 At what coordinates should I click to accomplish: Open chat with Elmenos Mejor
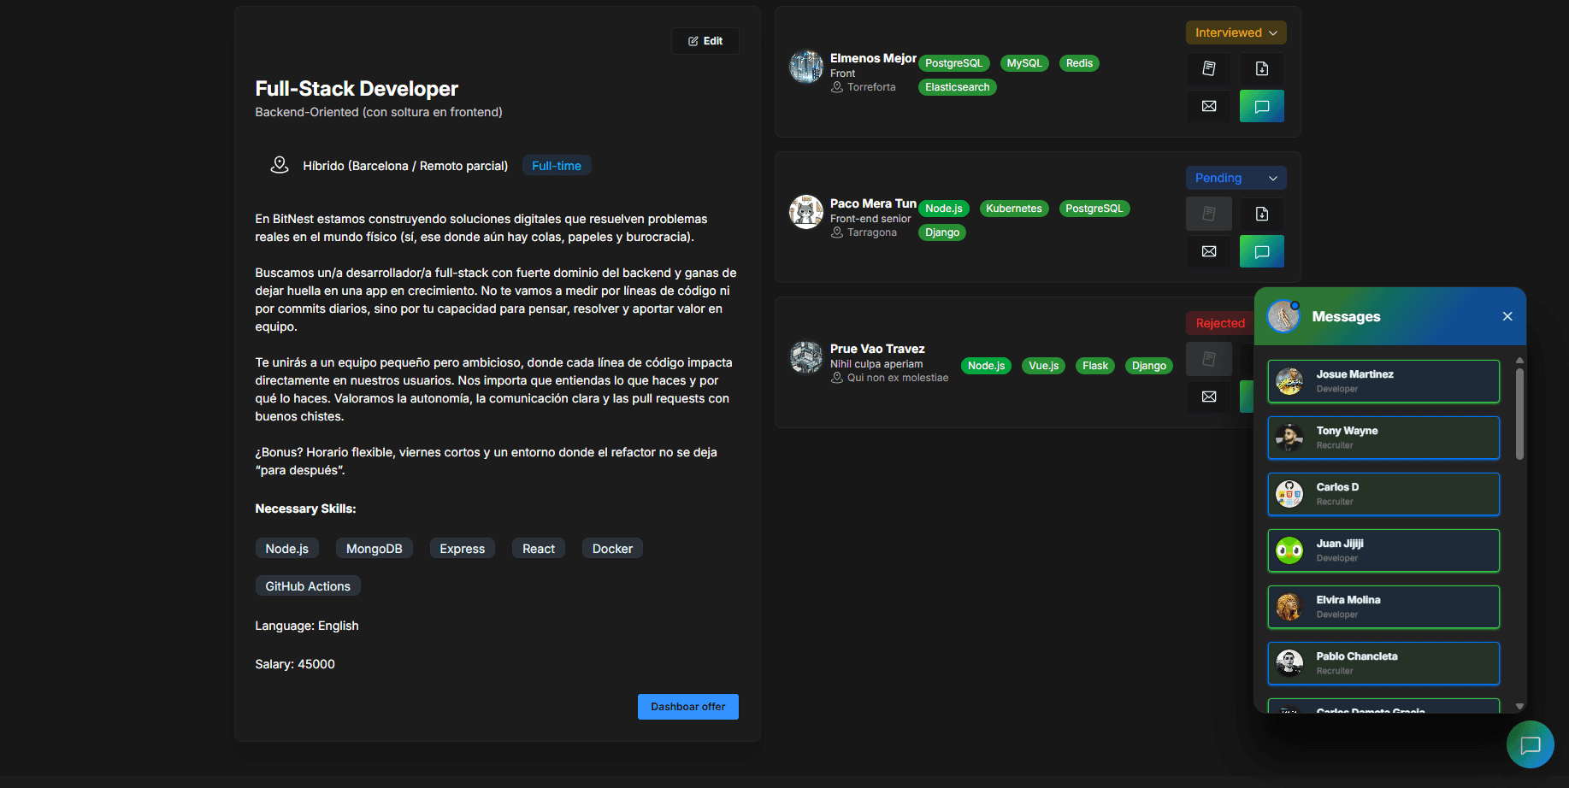tap(1261, 106)
